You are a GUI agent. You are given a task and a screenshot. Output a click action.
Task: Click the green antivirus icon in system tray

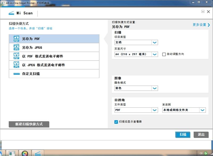[x=205, y=153]
